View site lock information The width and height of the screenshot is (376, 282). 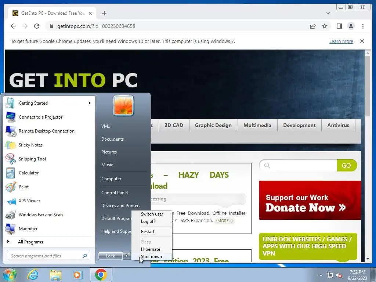(x=51, y=26)
